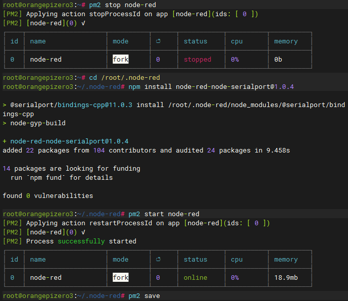The height and width of the screenshot is (301, 348).
Task: Click the "pm2 start node-red" command
Action: pyautogui.click(x=164, y=214)
